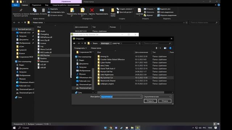The height and width of the screenshot is (130, 232).
Task: Open the file type dropdown showing mysummercar.exe
Action: tap(157, 97)
